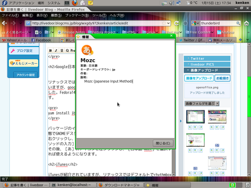This screenshot has width=251, height=188.
Task: Reload the page with the refresh icon
Action: [176, 23]
